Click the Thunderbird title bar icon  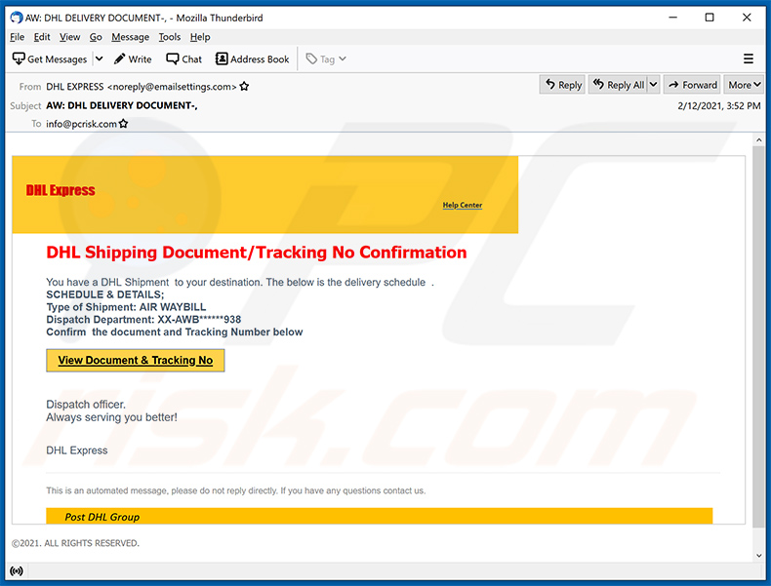17,18
